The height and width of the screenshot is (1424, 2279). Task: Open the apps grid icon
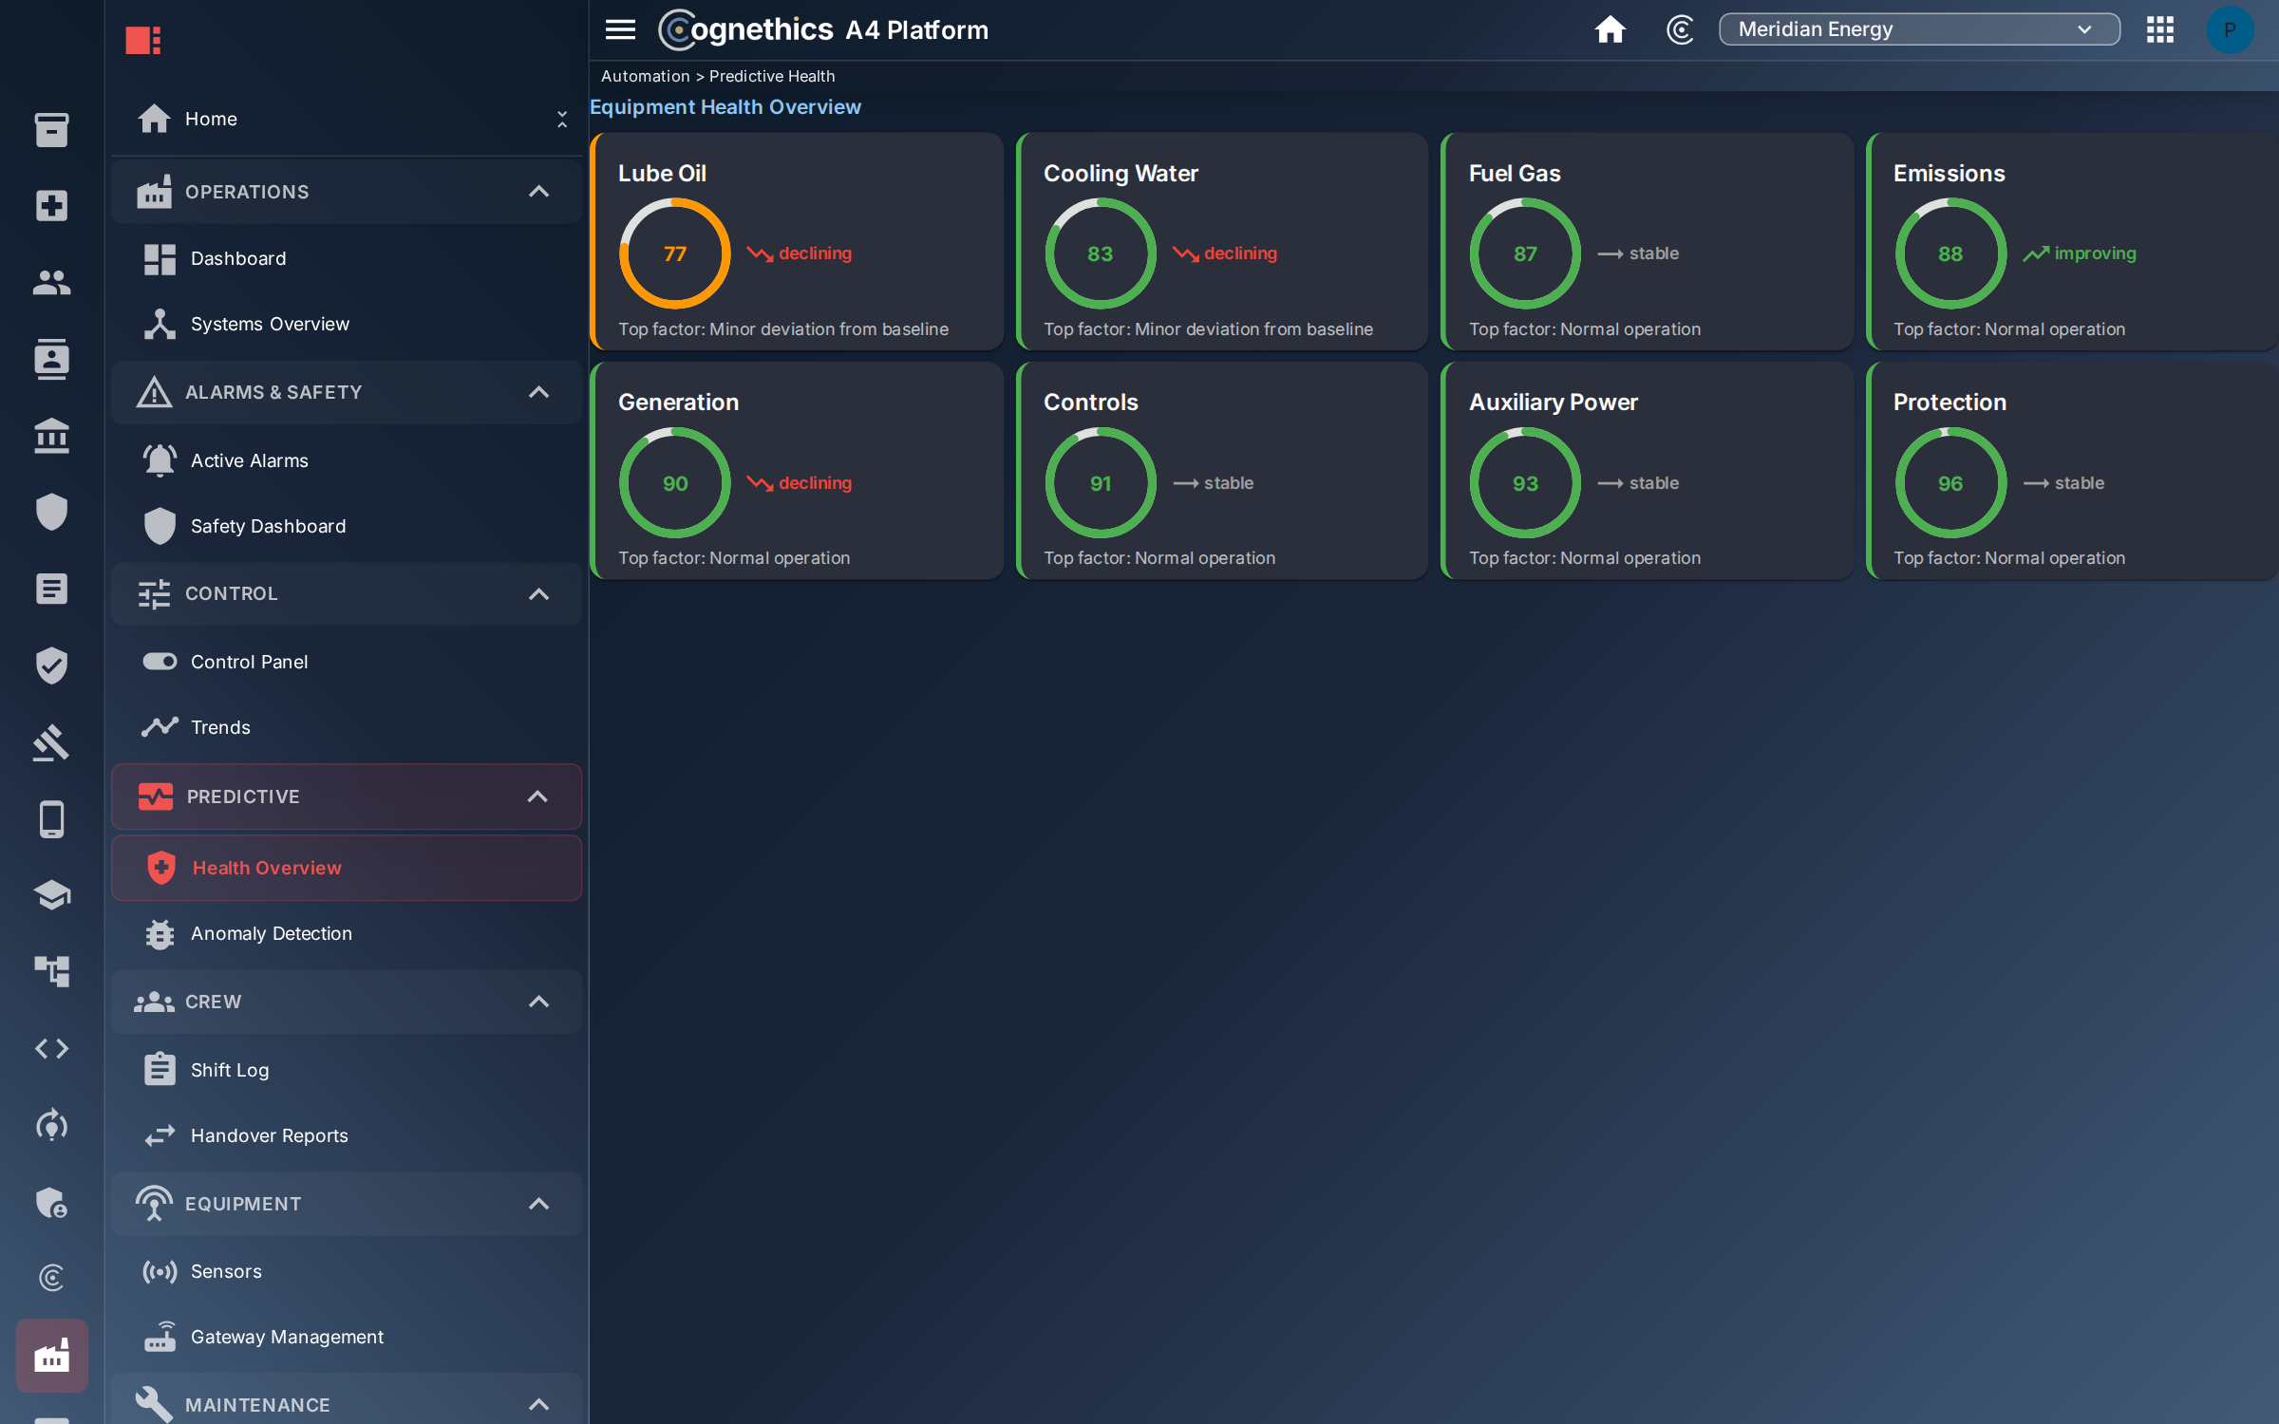coord(2159,29)
